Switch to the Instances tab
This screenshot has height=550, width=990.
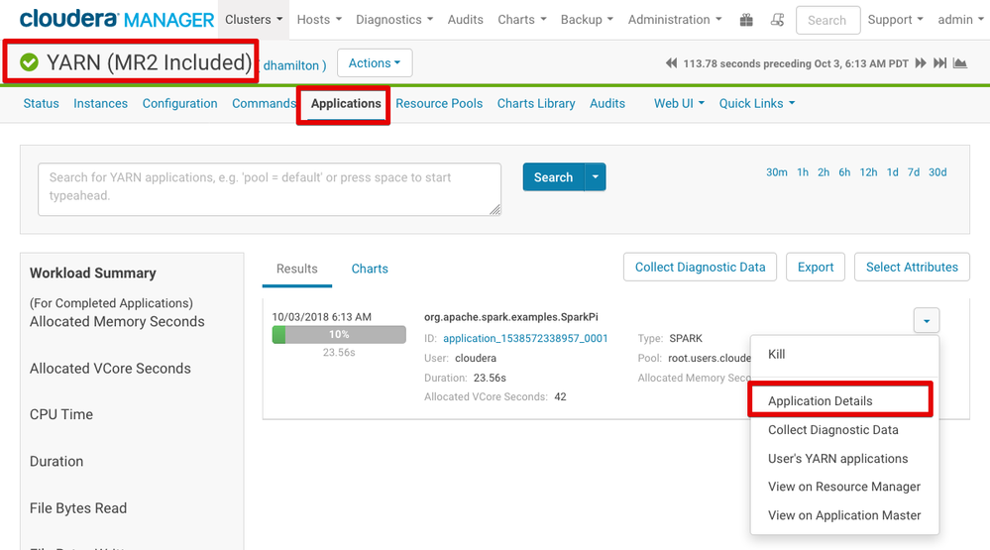(x=100, y=104)
